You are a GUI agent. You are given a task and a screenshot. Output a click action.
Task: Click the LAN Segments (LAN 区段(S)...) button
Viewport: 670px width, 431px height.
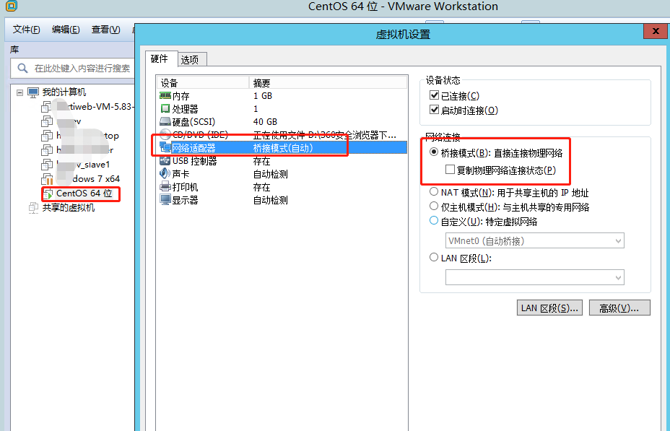[549, 308]
